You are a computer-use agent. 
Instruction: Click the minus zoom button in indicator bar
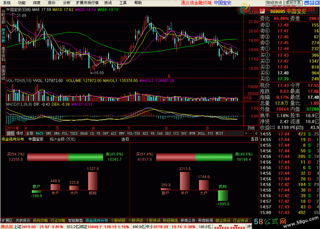pyautogui.click(x=251, y=133)
